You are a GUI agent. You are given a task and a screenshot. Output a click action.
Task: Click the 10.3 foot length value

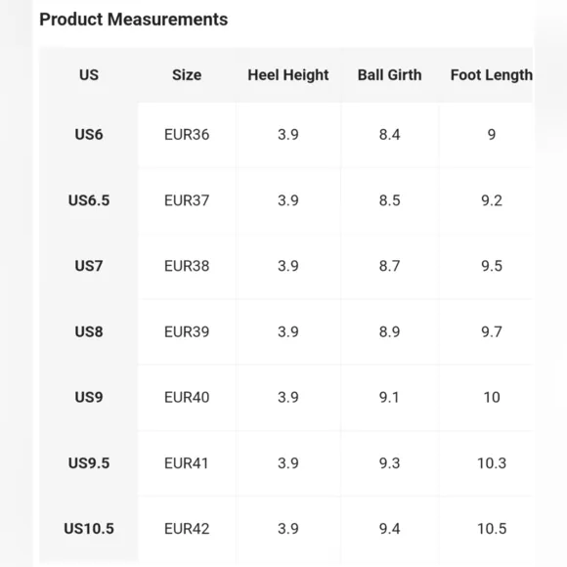pyautogui.click(x=492, y=462)
